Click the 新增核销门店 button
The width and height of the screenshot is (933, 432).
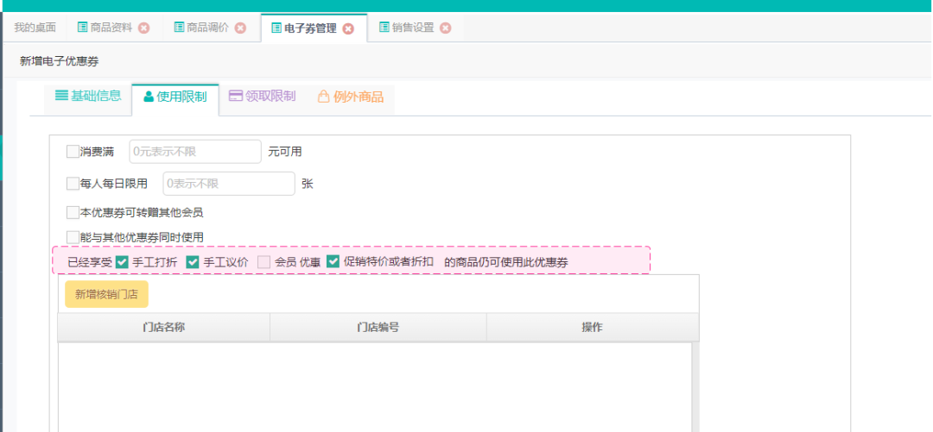pyautogui.click(x=107, y=294)
